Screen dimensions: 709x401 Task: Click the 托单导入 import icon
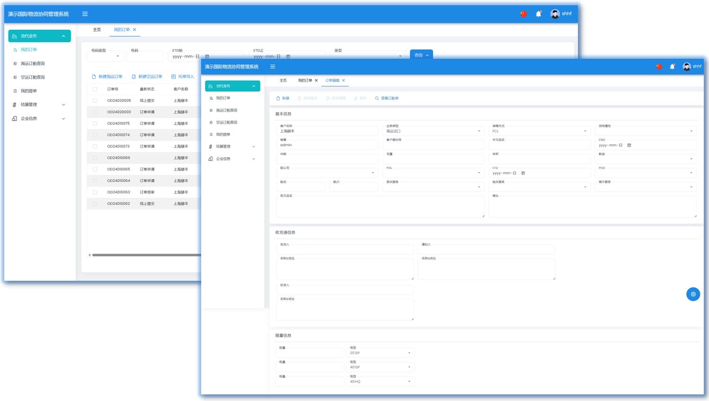(174, 77)
